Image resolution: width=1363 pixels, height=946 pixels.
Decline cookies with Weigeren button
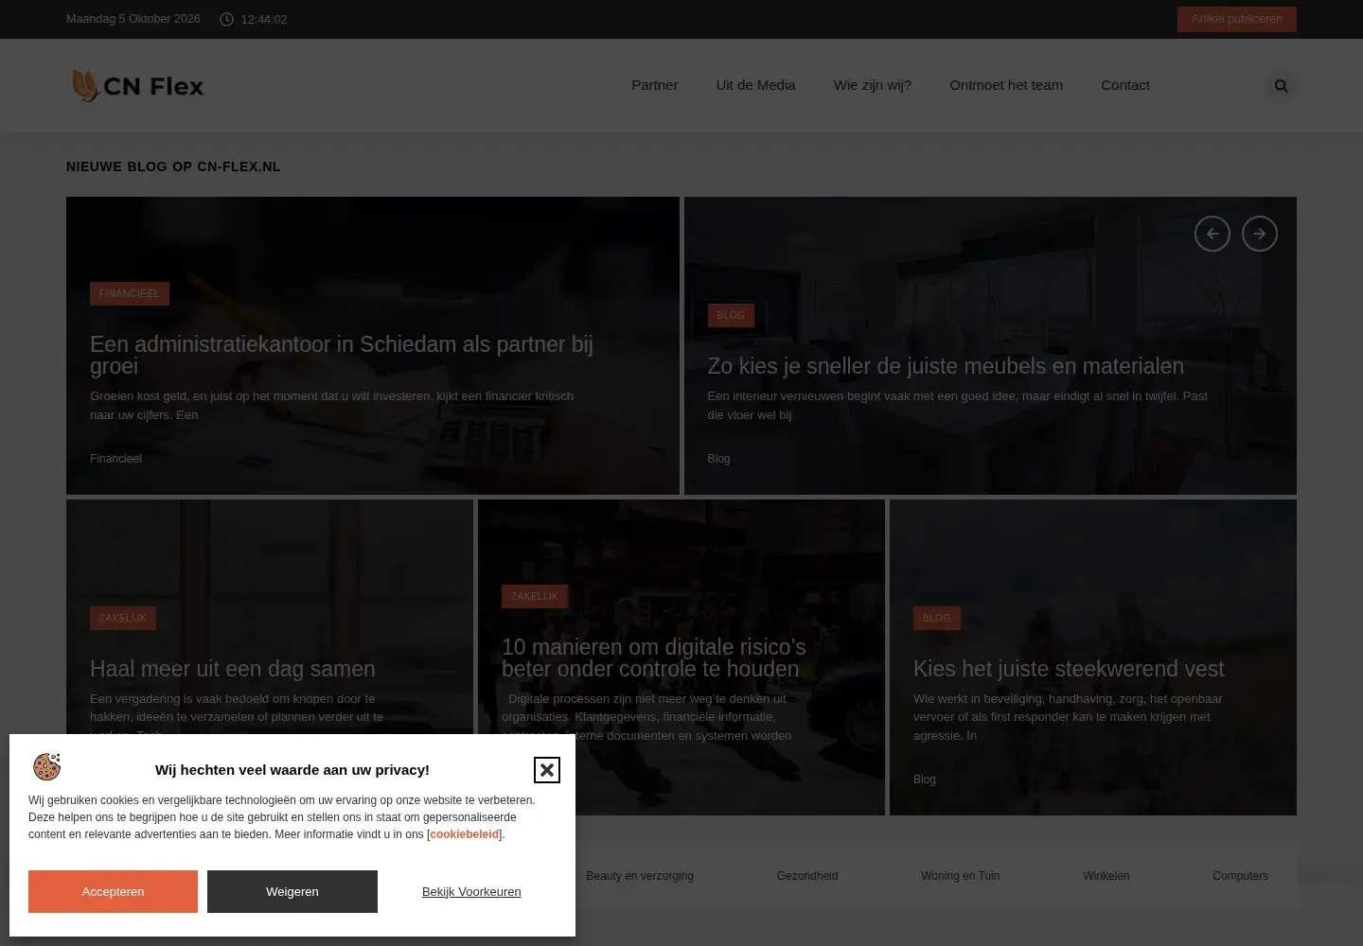point(292,891)
